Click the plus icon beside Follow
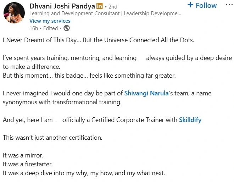 (x=190, y=5)
